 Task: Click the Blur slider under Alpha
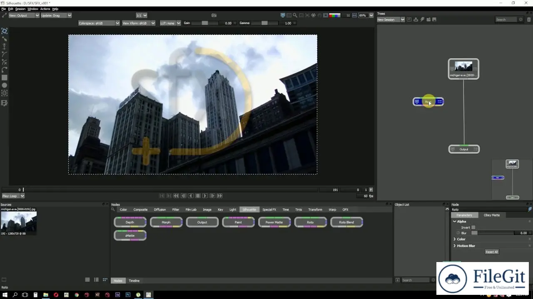click(492, 233)
